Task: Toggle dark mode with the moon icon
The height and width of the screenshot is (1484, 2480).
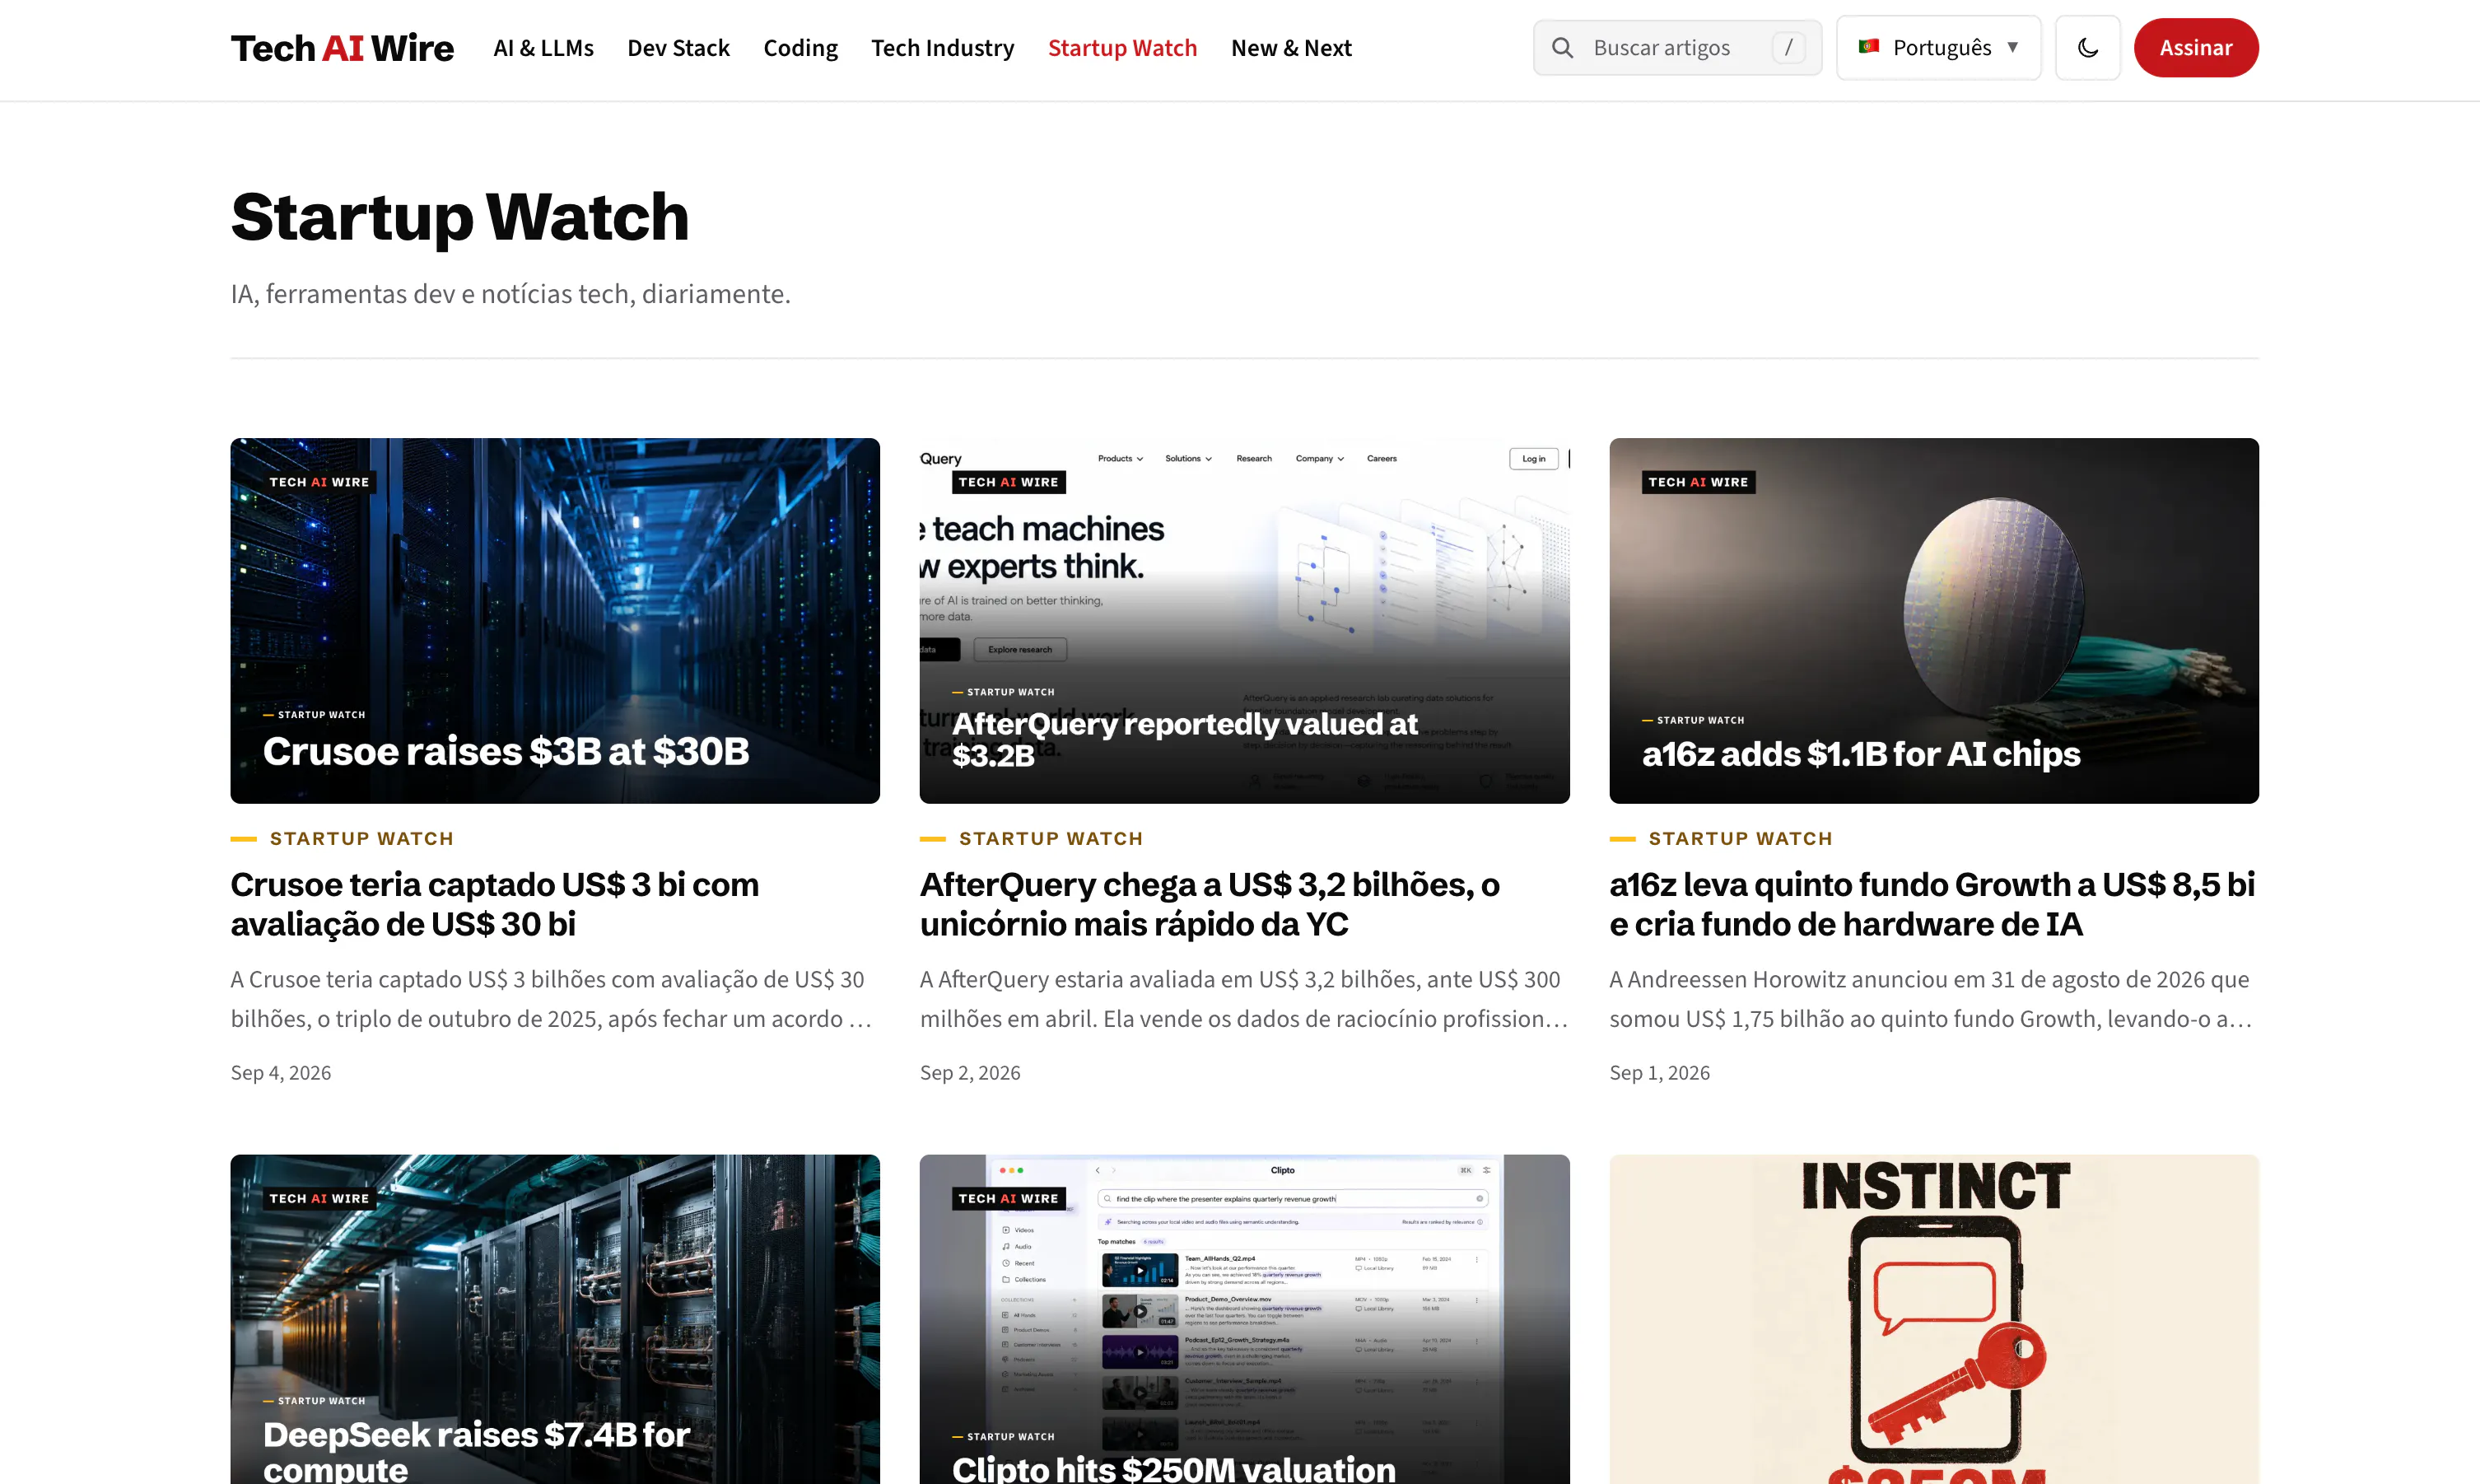Action: point(2087,48)
